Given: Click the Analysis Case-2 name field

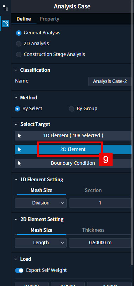Looking at the screenshot, I should click(x=110, y=81).
